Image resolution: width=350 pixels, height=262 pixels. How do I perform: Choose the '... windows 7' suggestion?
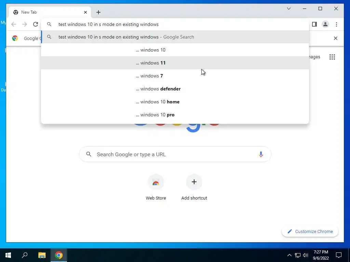(x=175, y=76)
